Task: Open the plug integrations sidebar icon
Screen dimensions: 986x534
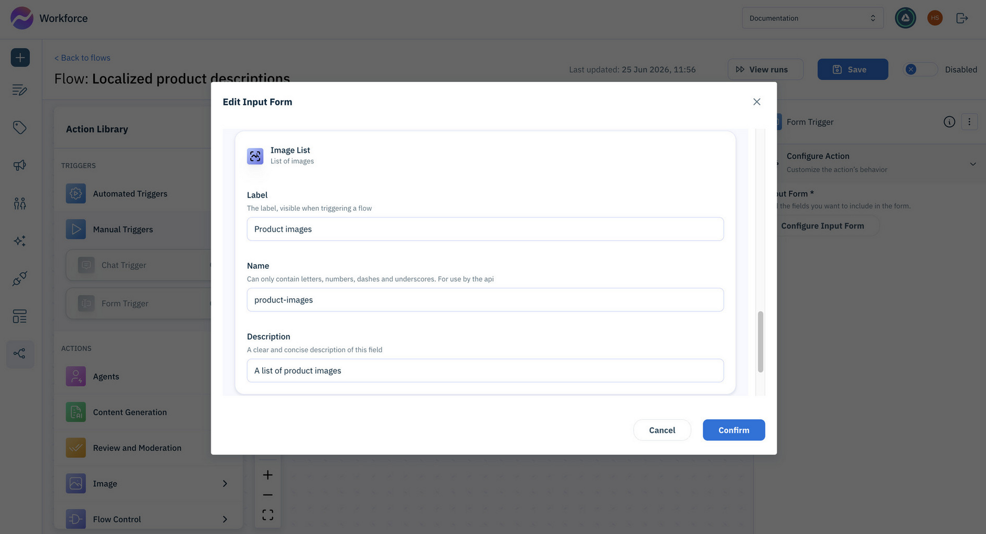Action: (x=20, y=279)
